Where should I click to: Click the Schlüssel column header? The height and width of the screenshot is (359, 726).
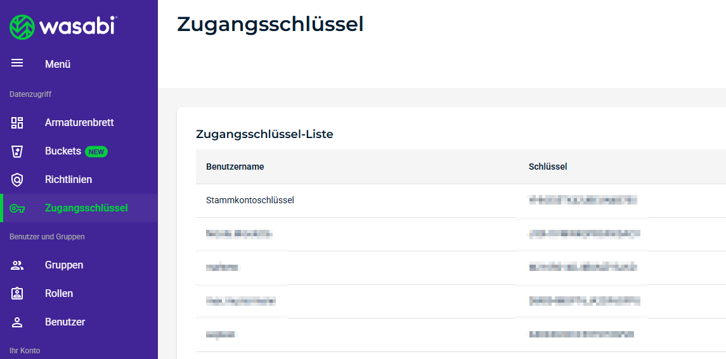[548, 167]
